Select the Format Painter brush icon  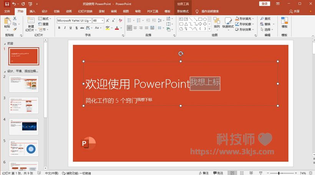(15, 29)
